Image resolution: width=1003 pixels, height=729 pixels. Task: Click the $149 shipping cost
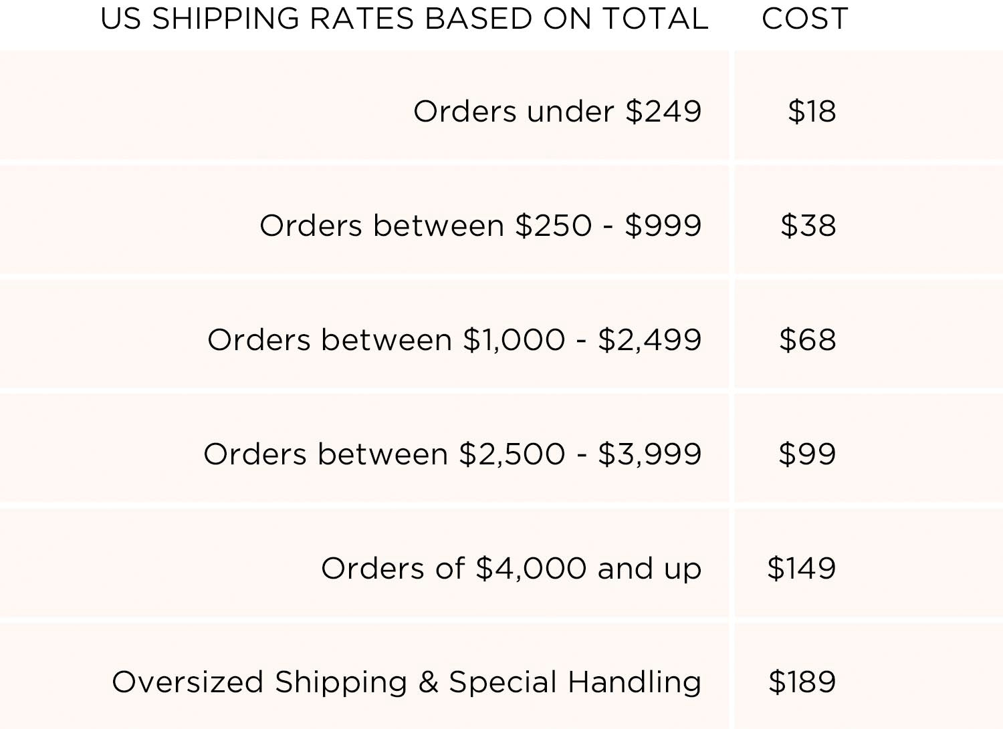click(x=801, y=568)
